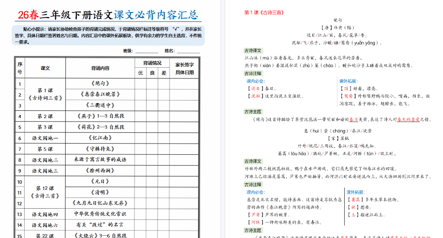Click the first 课内必会 heading

tap(256, 81)
